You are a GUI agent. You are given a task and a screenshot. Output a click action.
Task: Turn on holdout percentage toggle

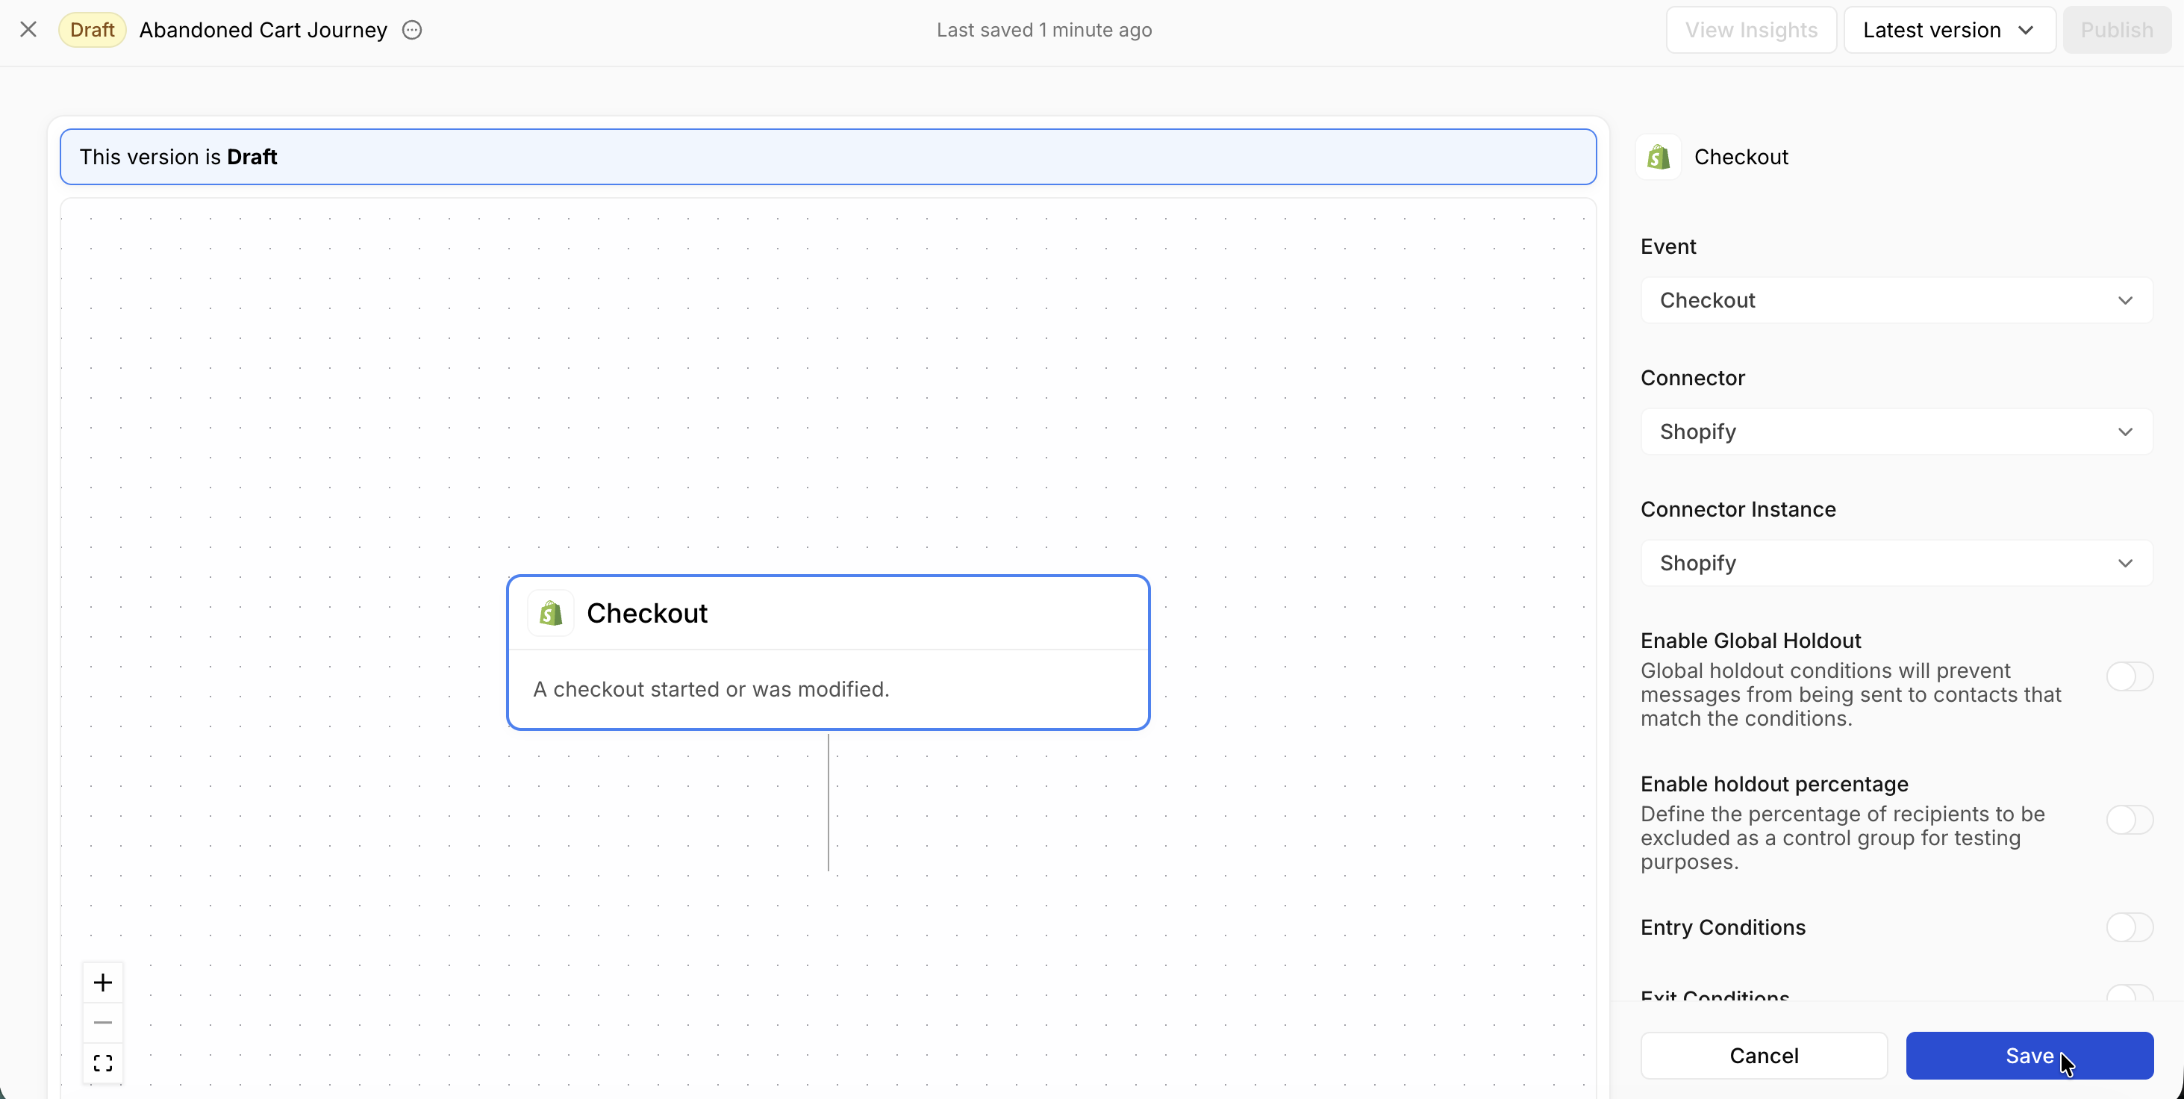[2129, 820]
